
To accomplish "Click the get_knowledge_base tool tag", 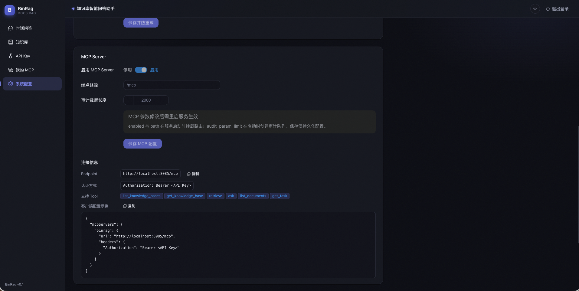I will coord(185,196).
